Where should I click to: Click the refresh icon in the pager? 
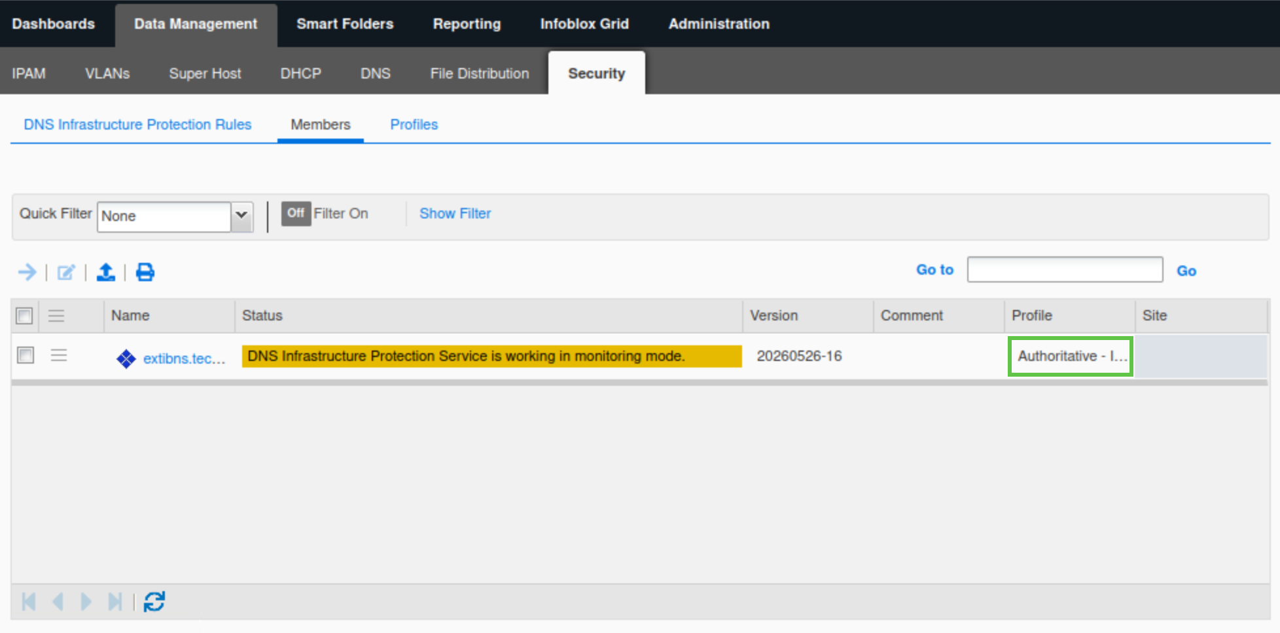154,601
